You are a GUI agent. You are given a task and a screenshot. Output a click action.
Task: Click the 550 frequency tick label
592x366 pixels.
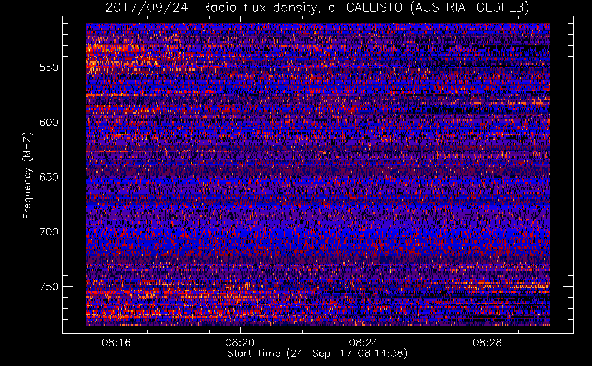click(x=49, y=68)
